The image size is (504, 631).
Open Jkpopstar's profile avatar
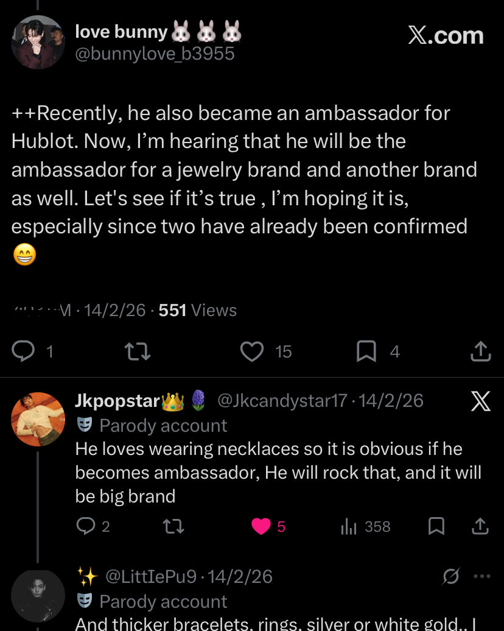click(x=38, y=419)
